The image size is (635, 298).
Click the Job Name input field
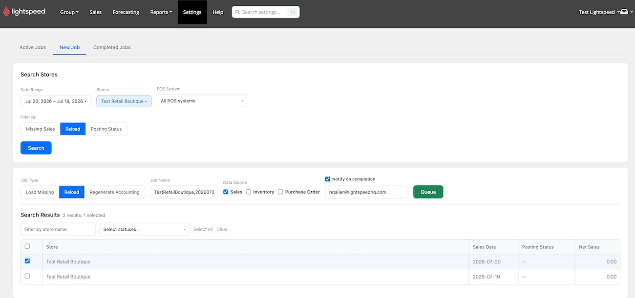point(184,192)
